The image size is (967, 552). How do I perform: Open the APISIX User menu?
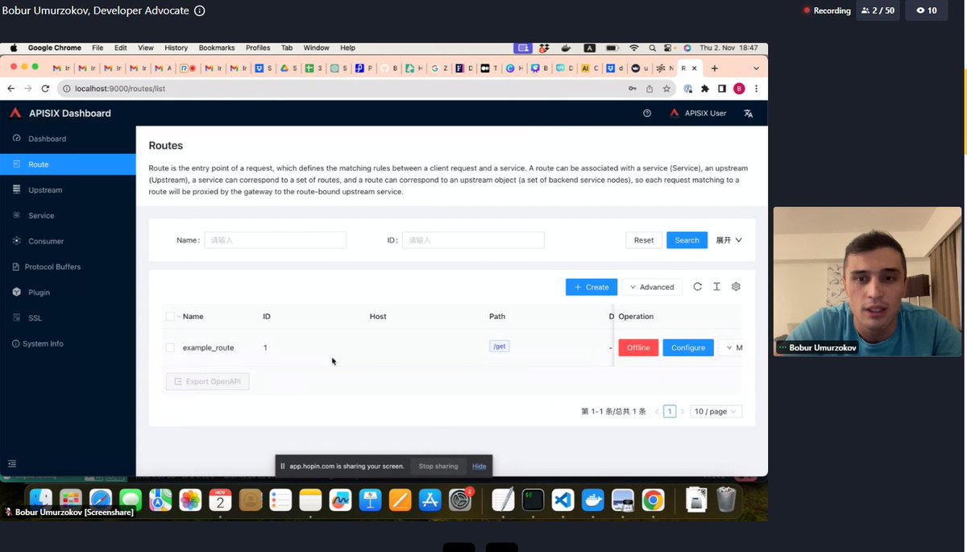pos(698,114)
